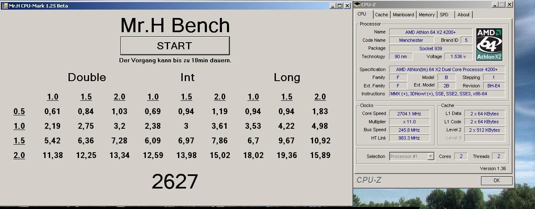Image resolution: width=535 pixels, height=209 pixels.
Task: Click the result value 13,98
Action: [x=186, y=155]
